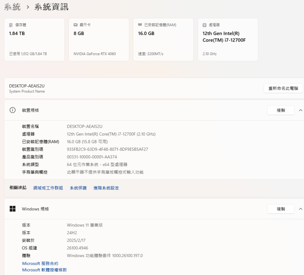Click the installed RAM memory icon
The width and height of the screenshot is (304, 275).
click(140, 25)
